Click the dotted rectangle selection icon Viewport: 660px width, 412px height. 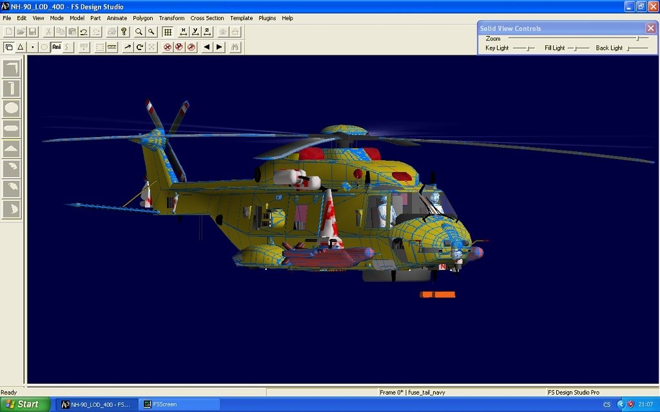click(x=100, y=47)
